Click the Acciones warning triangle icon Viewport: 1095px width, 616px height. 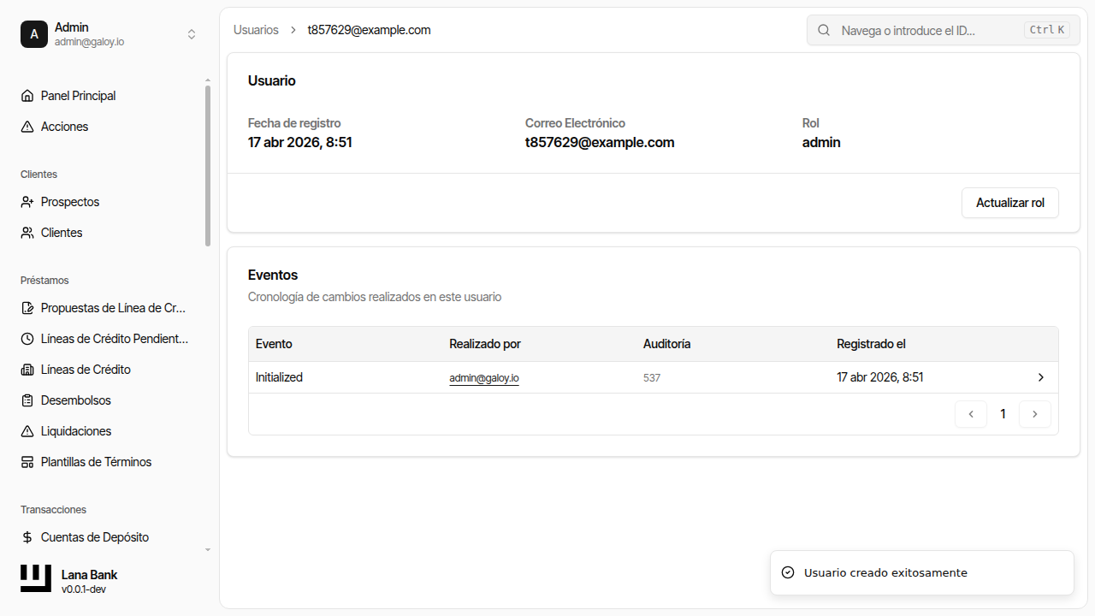click(x=27, y=127)
